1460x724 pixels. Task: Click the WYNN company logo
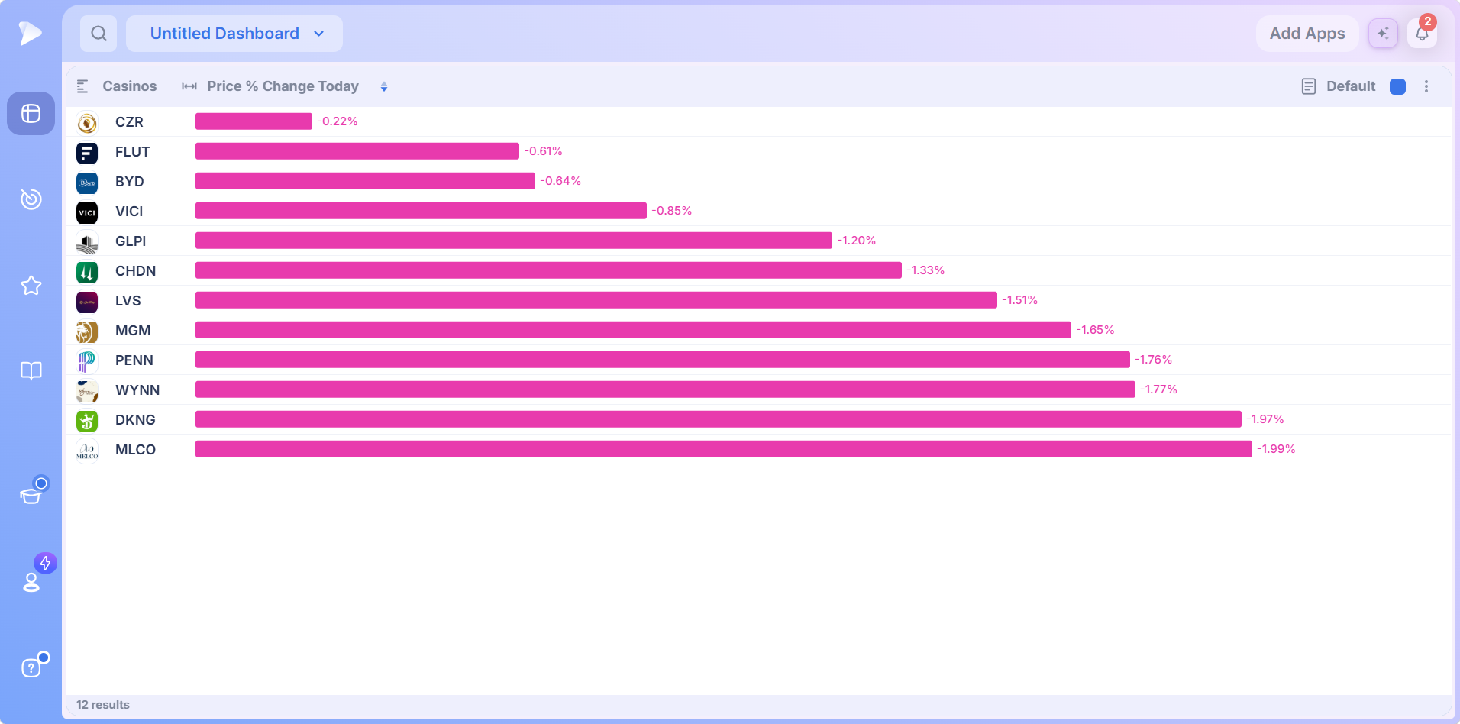tap(87, 390)
